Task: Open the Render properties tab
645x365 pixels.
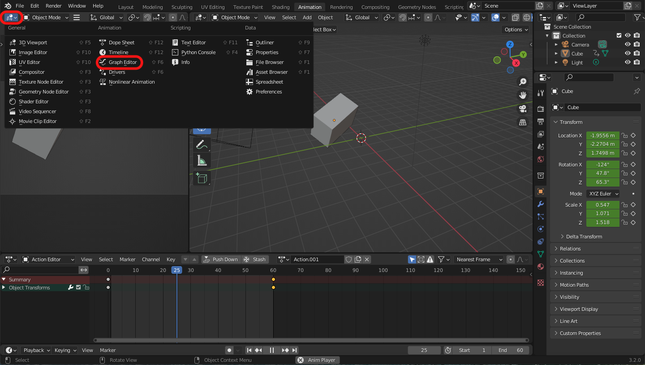Action: (x=541, y=109)
